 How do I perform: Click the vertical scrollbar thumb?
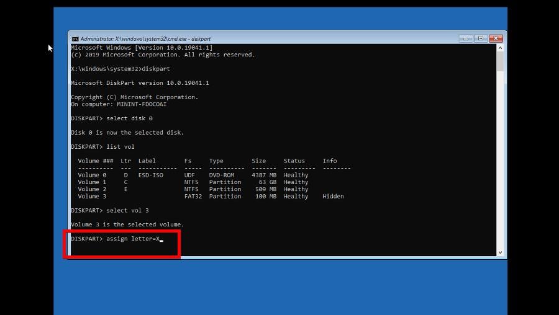[500, 61]
